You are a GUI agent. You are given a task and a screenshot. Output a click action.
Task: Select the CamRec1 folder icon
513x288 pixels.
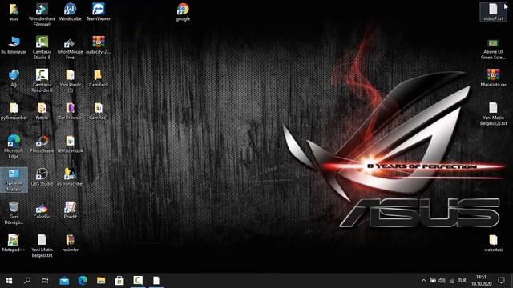(99, 111)
